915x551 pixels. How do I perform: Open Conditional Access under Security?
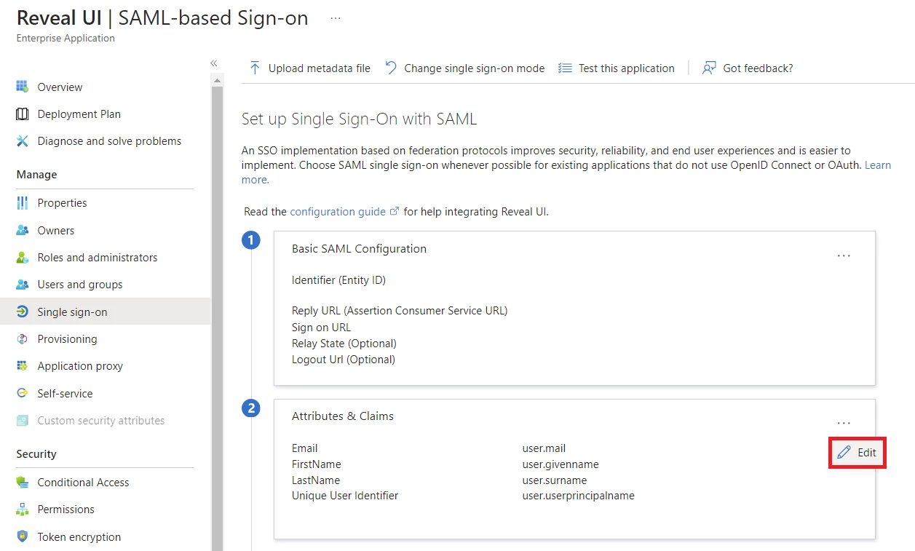pyautogui.click(x=105, y=482)
